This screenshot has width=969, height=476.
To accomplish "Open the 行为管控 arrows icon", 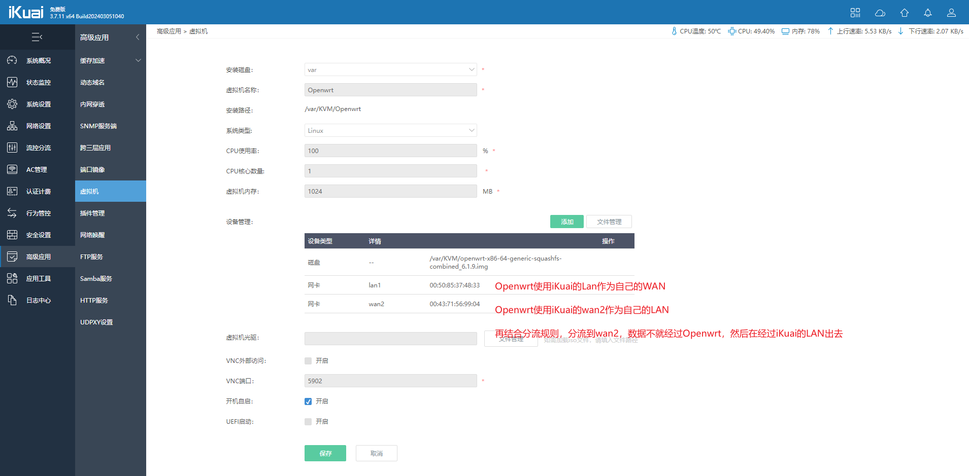I will 12,213.
